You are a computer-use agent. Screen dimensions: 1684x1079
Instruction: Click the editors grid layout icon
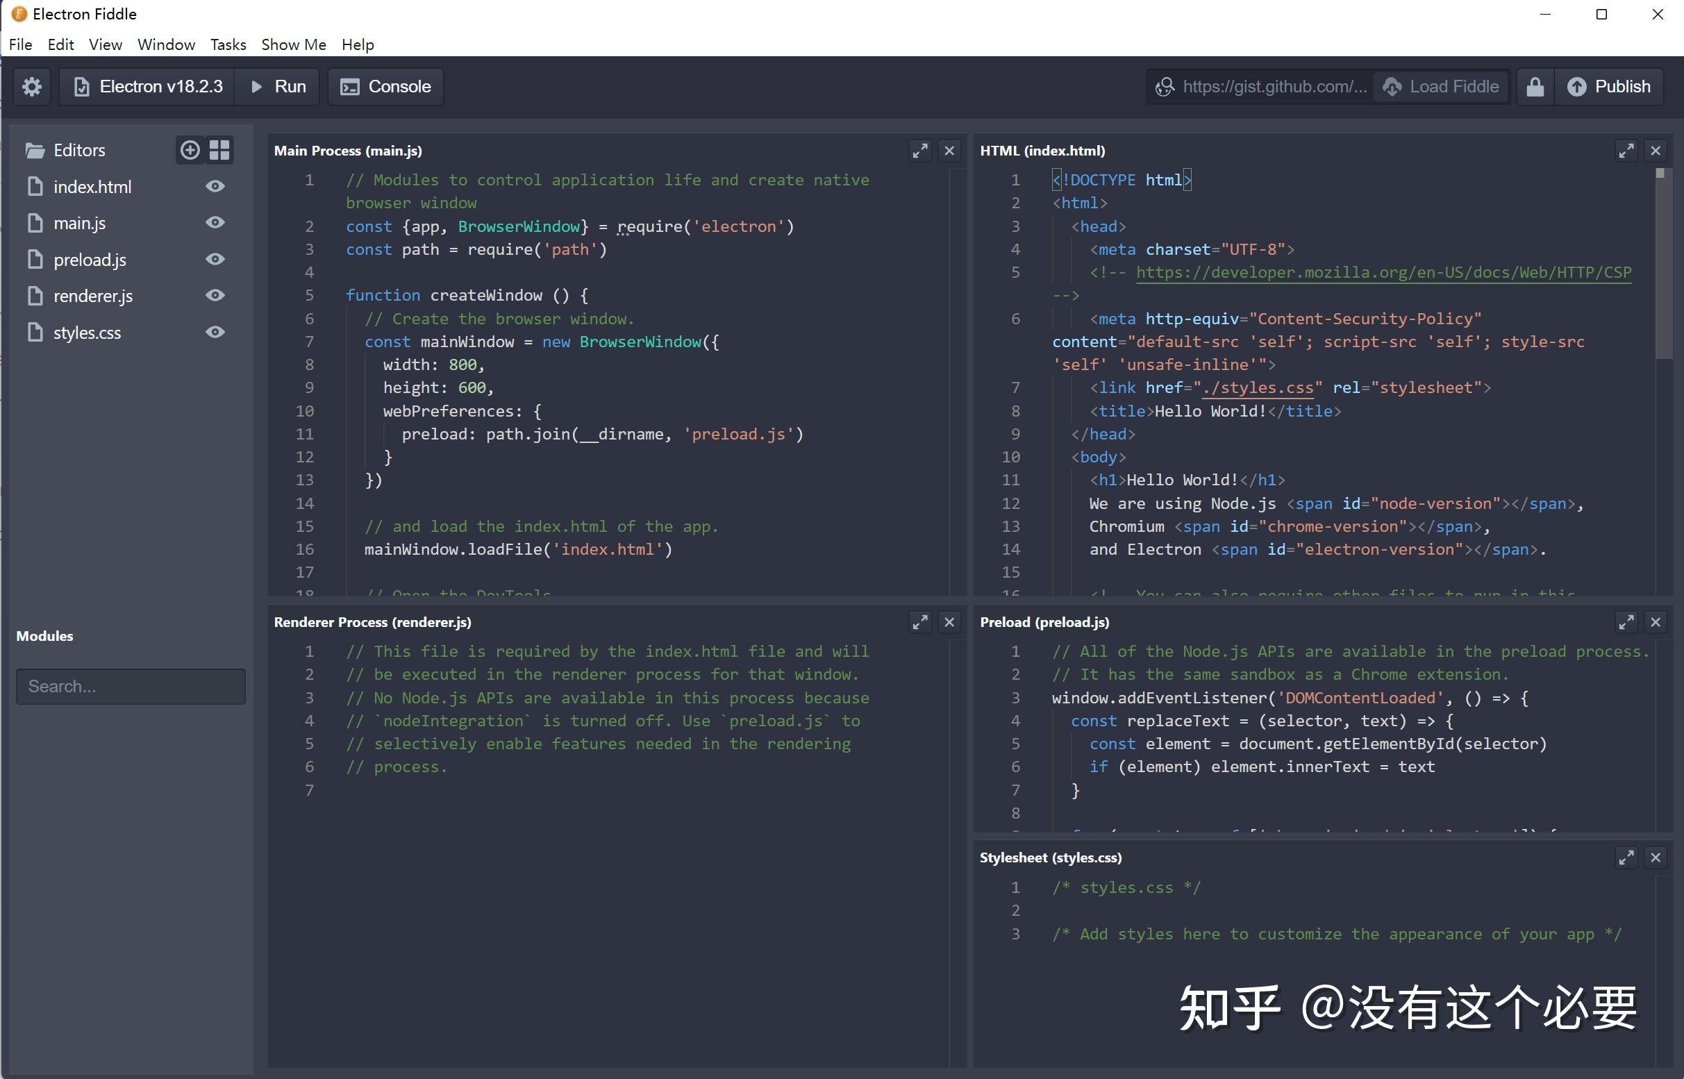pos(219,150)
